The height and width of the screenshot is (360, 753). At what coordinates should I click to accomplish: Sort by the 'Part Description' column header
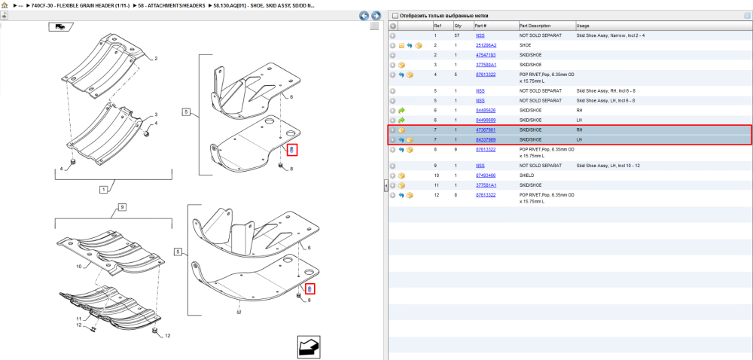click(x=535, y=26)
